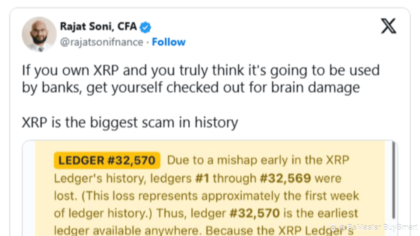Click the Follow link

(x=168, y=42)
